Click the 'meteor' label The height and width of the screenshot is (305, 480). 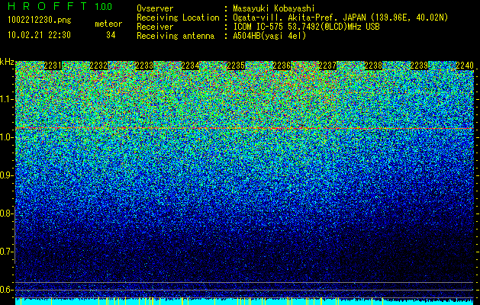pos(108,24)
